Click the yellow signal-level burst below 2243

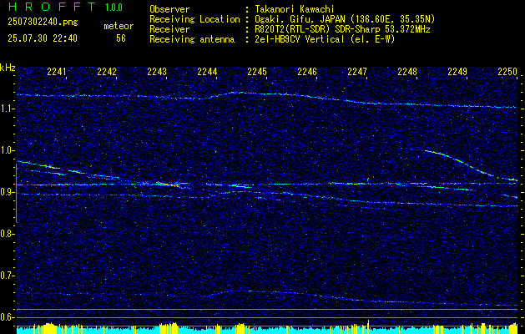pyautogui.click(x=169, y=327)
